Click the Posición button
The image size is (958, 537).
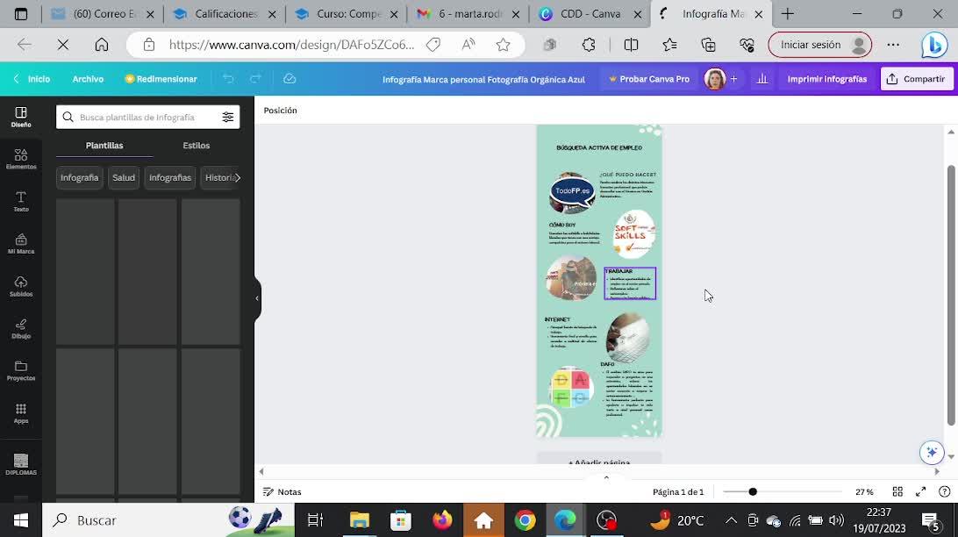pyautogui.click(x=281, y=110)
